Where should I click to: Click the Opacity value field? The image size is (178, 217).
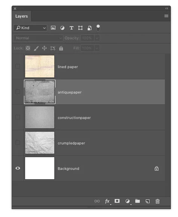coord(87,38)
